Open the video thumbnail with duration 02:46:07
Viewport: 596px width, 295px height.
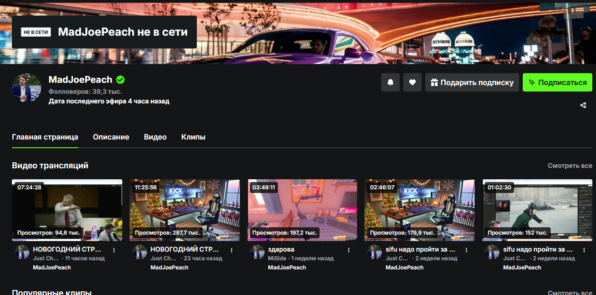pyautogui.click(x=420, y=210)
